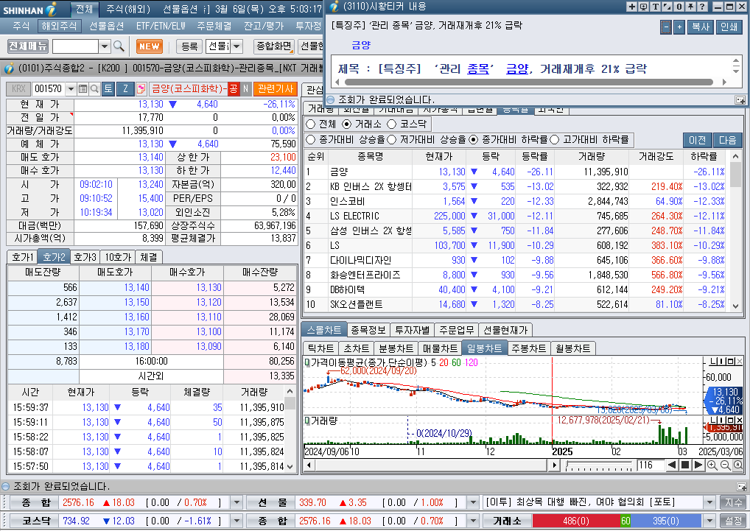The width and height of the screenshot is (750, 531).
Task: Click the magnifier next to the 전체메뉴 search box
Action: (x=119, y=46)
